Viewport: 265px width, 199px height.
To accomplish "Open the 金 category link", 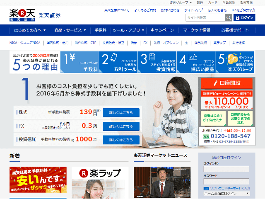I will point(186,43).
